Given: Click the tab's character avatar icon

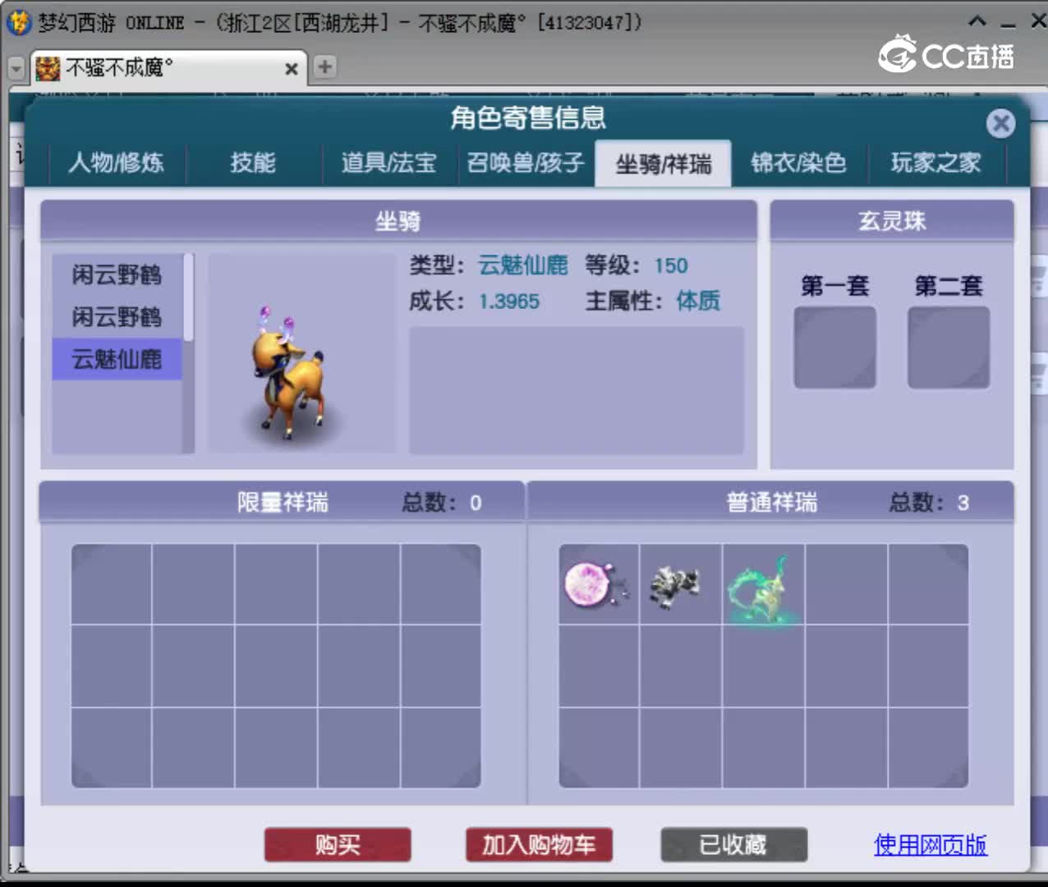Looking at the screenshot, I should pos(48,68).
